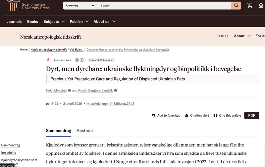Expand the Subjects menu
This screenshot has height=167, width=265.
point(53,22)
